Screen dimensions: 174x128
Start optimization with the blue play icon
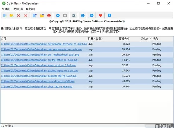(58, 15)
